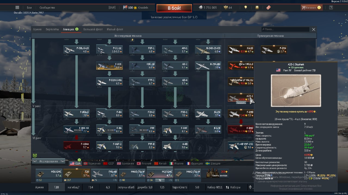
Task: Select the Япония nation flag
Action: tap(144, 164)
